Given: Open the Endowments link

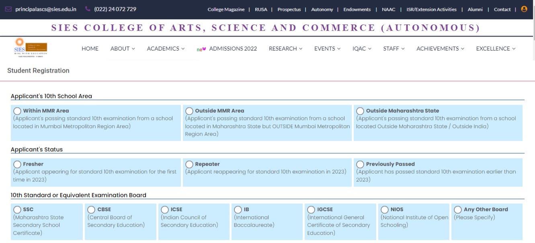Looking at the screenshot, I should [357, 10].
